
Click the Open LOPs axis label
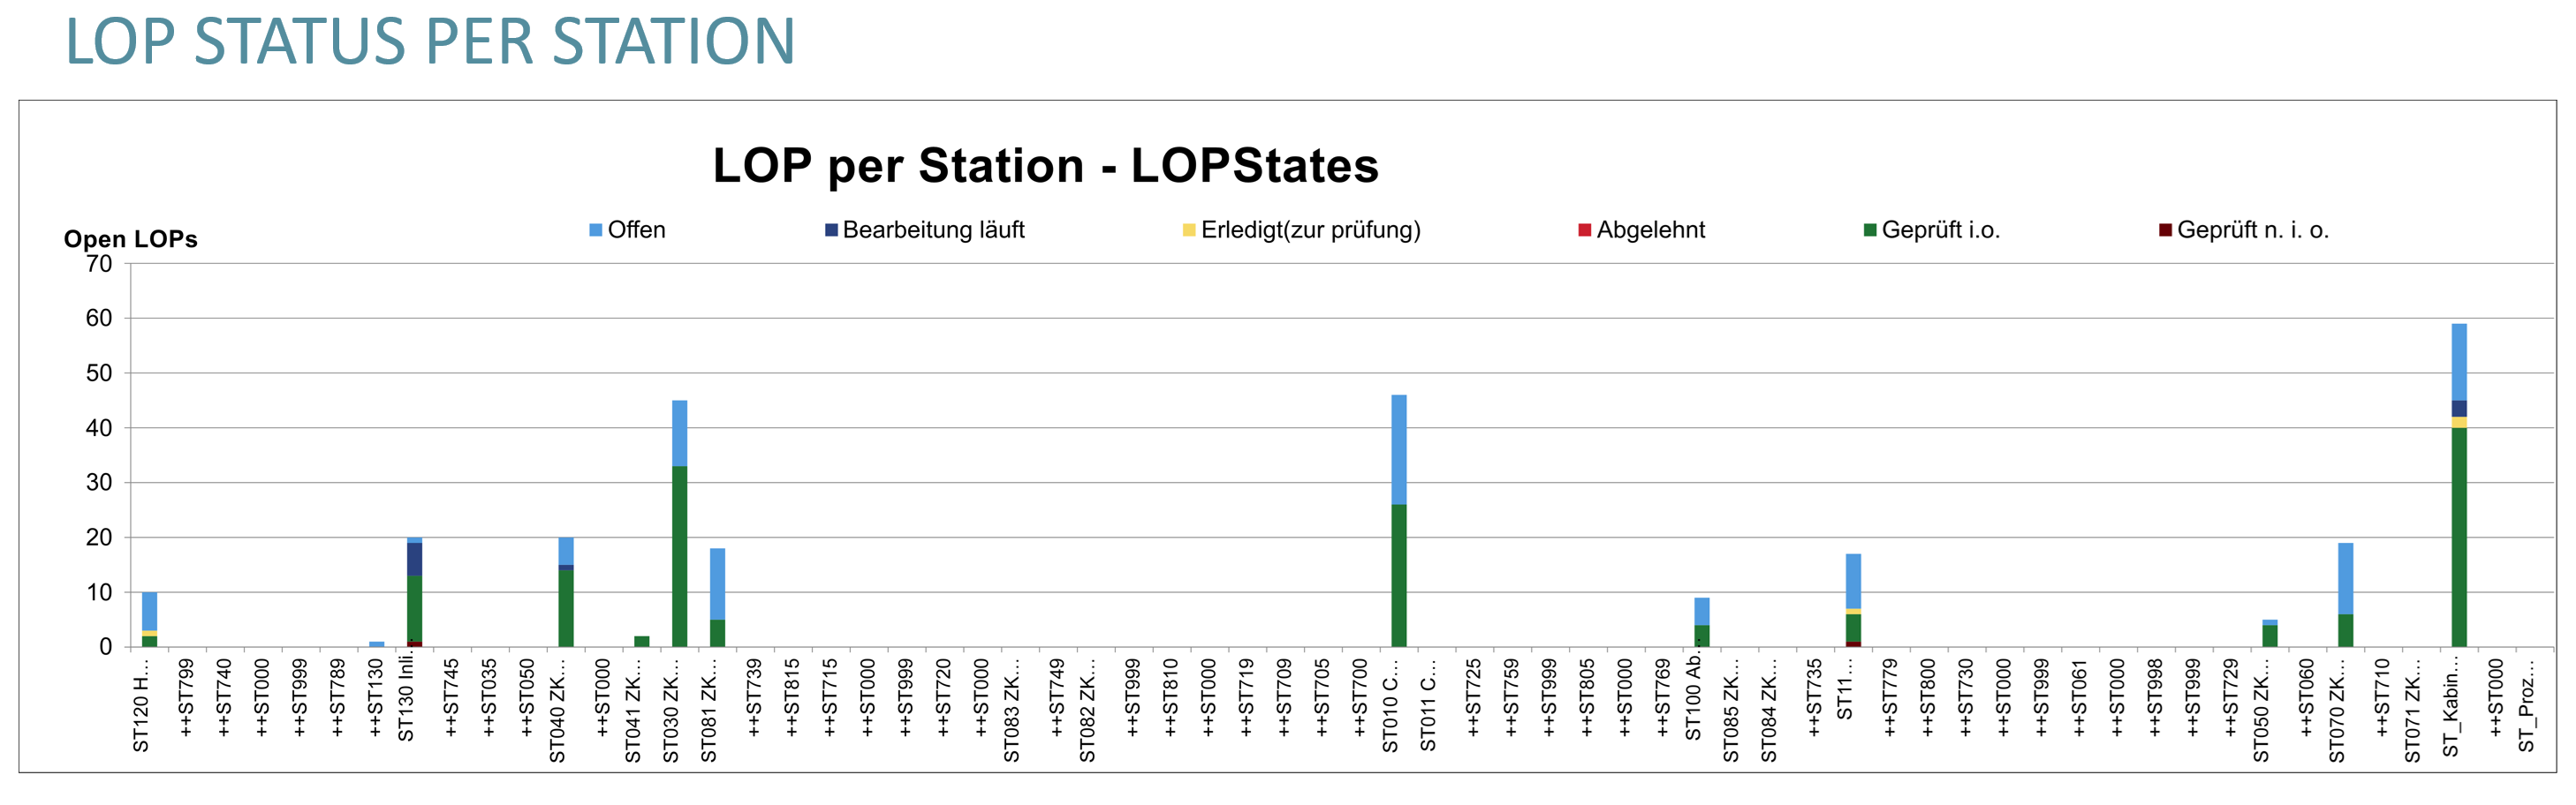[x=131, y=238]
